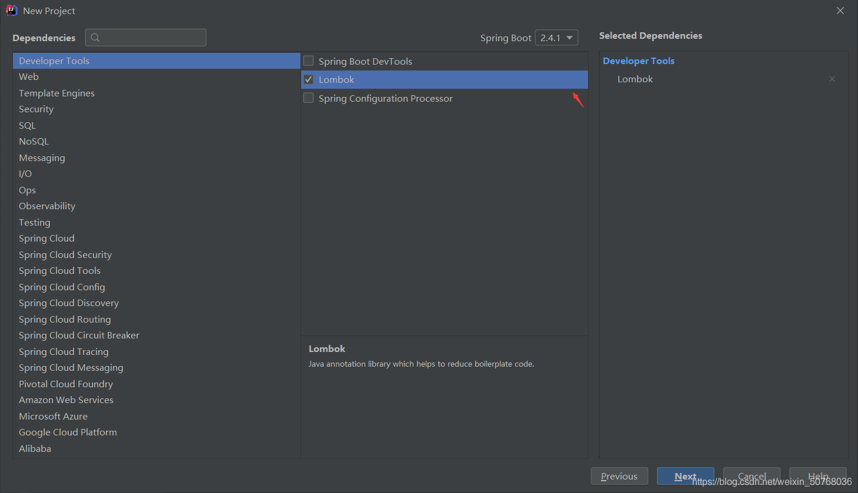
Task: Focus the Dependencies search field
Action: (x=146, y=38)
